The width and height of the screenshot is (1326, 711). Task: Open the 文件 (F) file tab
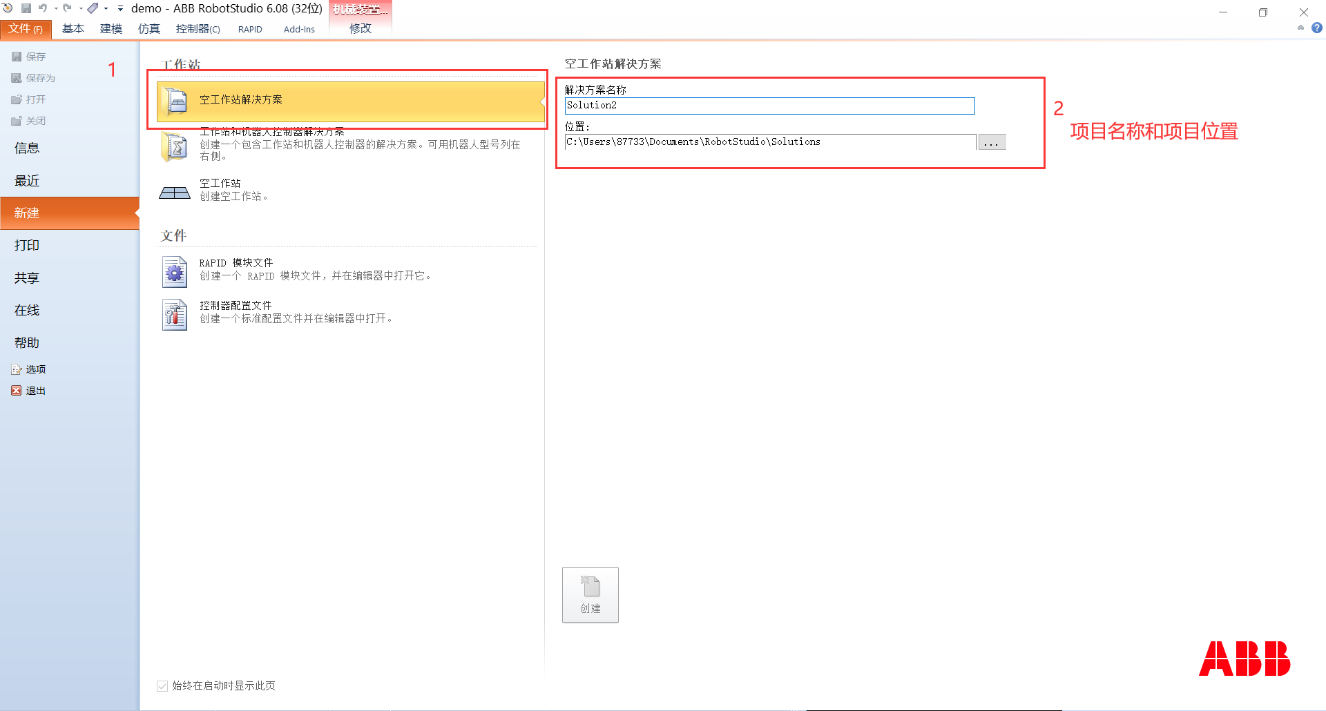pos(26,29)
